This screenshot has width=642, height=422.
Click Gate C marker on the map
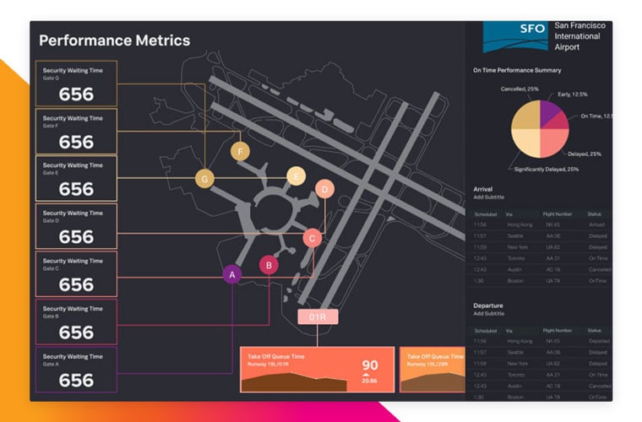(x=313, y=238)
